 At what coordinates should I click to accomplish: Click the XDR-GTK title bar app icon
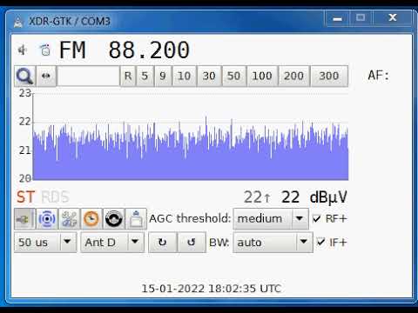pos(18,22)
